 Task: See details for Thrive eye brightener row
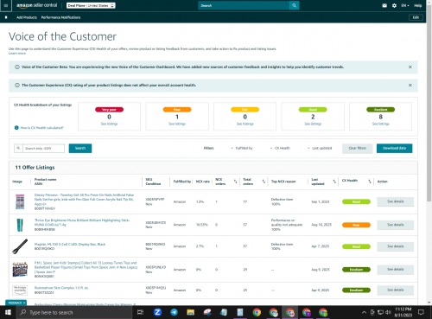tap(395, 225)
